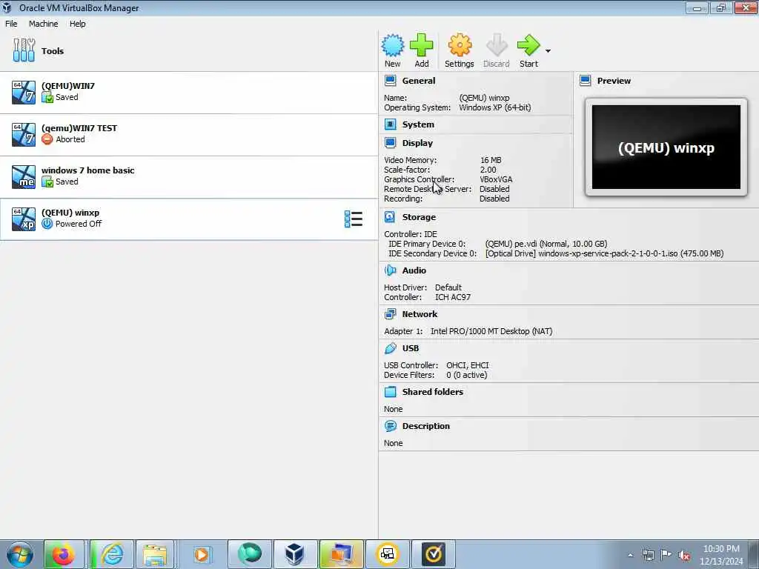Open VirtualBox cube icon on taskbar

coord(294,554)
